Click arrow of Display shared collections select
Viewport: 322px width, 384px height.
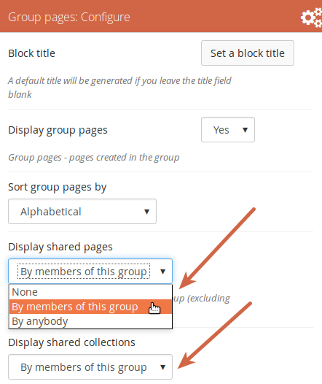pos(162,367)
